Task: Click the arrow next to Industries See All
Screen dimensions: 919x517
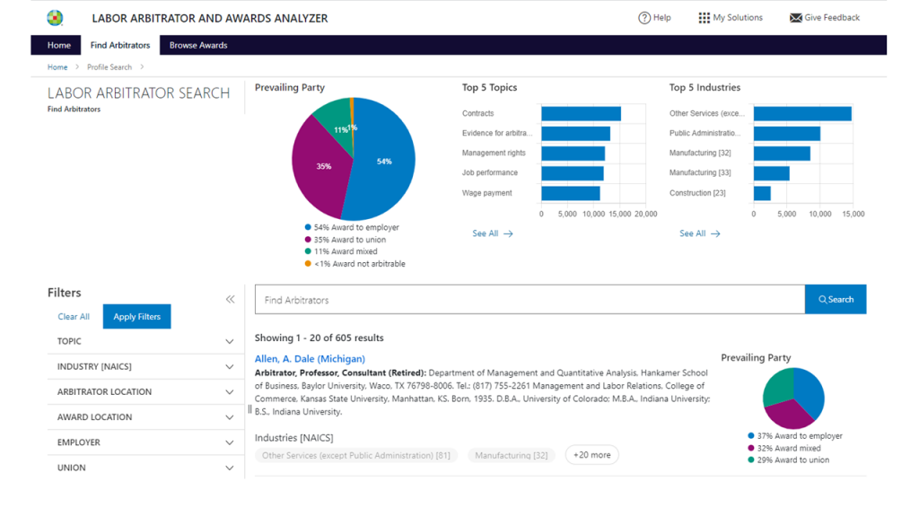Action: pos(715,233)
